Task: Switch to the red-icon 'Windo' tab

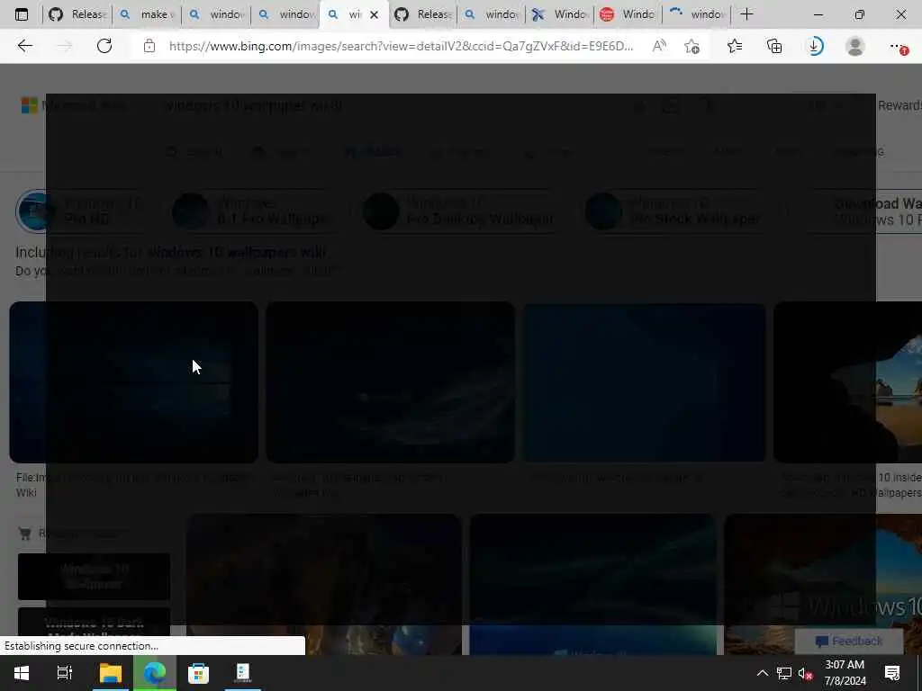Action: 628,14
